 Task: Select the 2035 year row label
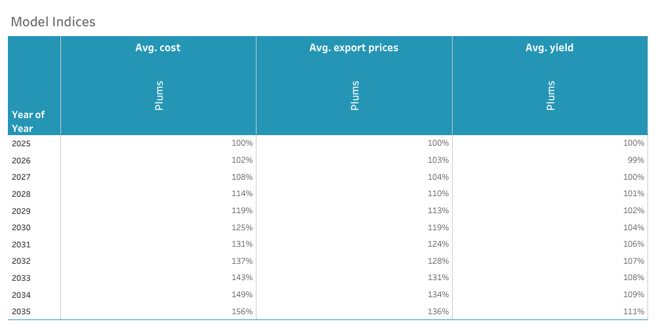(21, 312)
